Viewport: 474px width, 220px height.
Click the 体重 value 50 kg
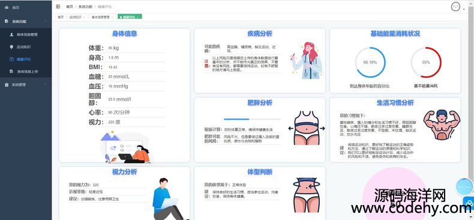pyautogui.click(x=113, y=48)
